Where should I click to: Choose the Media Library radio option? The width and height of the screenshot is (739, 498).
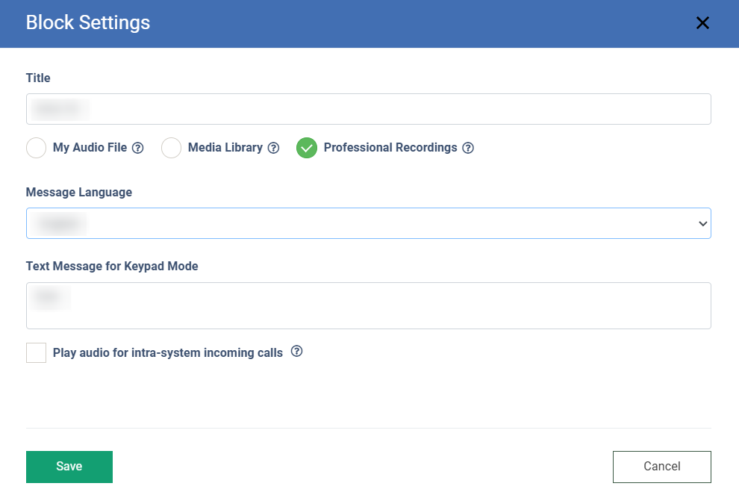click(x=172, y=148)
